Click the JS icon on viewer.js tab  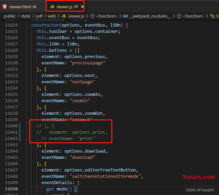[52, 7]
